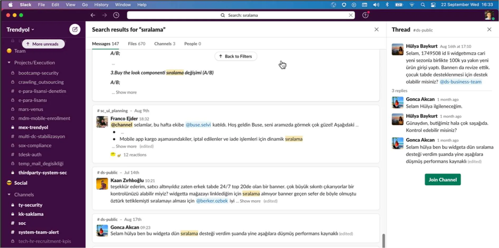Switch to the Channels 3 tab

tap(165, 44)
